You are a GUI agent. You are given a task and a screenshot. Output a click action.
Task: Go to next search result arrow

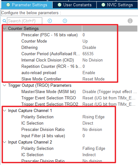point(65,21)
